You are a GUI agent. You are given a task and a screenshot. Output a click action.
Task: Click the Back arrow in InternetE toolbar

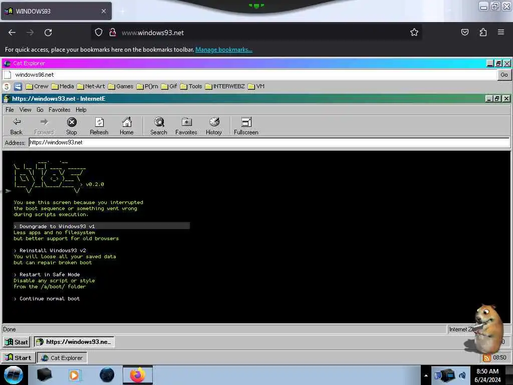[17, 126]
